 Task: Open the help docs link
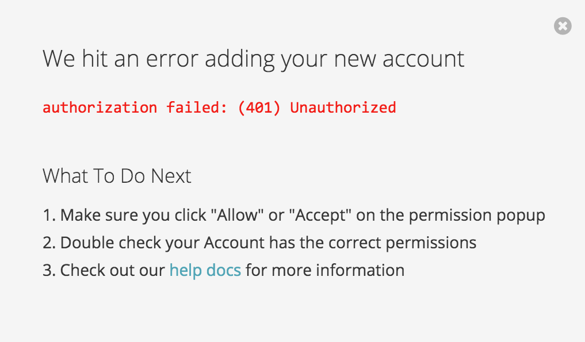[205, 270]
